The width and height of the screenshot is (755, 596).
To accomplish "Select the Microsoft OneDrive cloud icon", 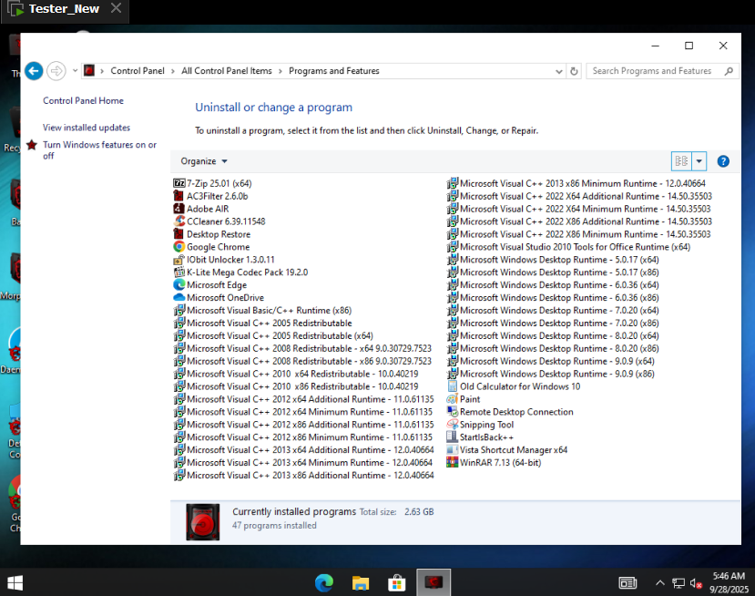I will 179,298.
